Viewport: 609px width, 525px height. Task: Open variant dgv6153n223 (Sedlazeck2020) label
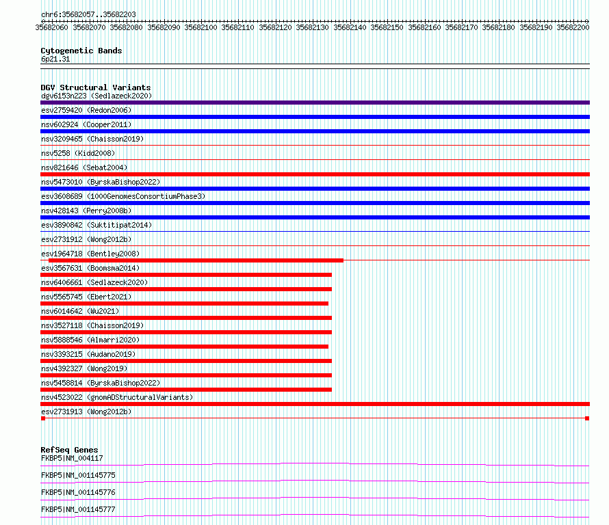coord(96,96)
